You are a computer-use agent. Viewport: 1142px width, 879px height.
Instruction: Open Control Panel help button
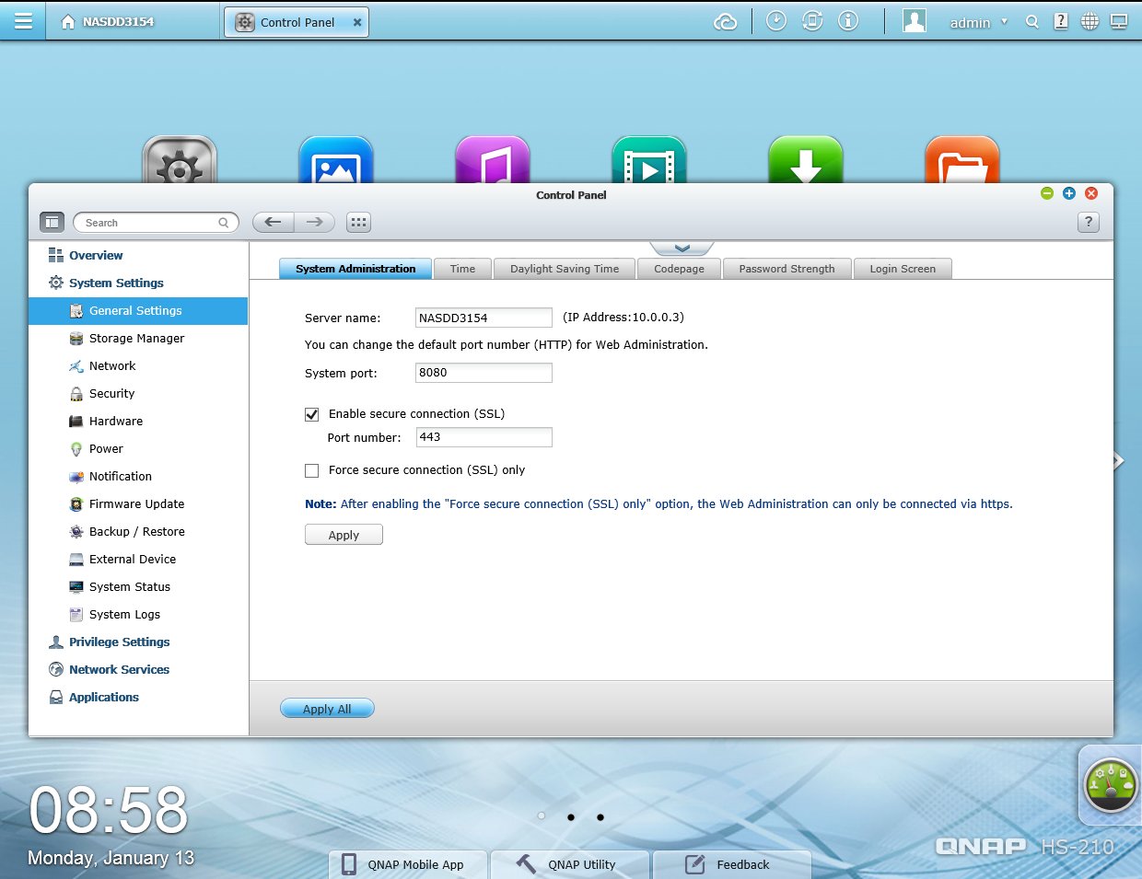[1089, 222]
